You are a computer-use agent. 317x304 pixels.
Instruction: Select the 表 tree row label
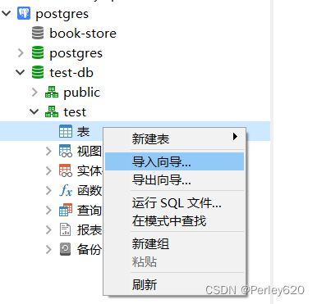point(83,132)
